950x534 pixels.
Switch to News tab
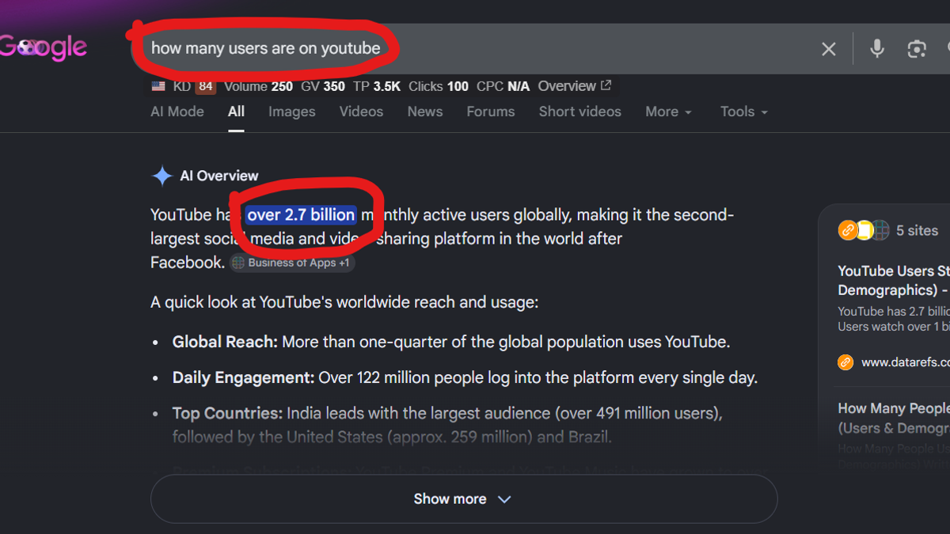(x=425, y=112)
